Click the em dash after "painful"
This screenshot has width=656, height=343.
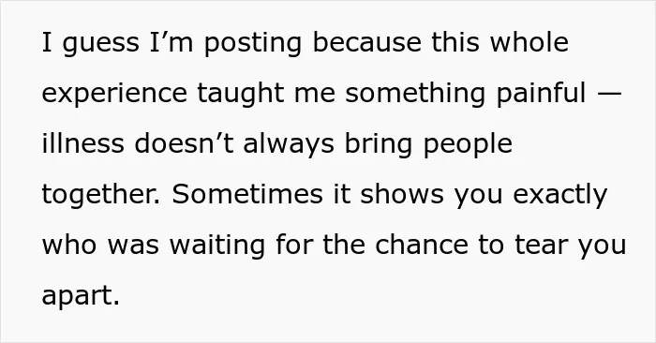pyautogui.click(x=609, y=94)
